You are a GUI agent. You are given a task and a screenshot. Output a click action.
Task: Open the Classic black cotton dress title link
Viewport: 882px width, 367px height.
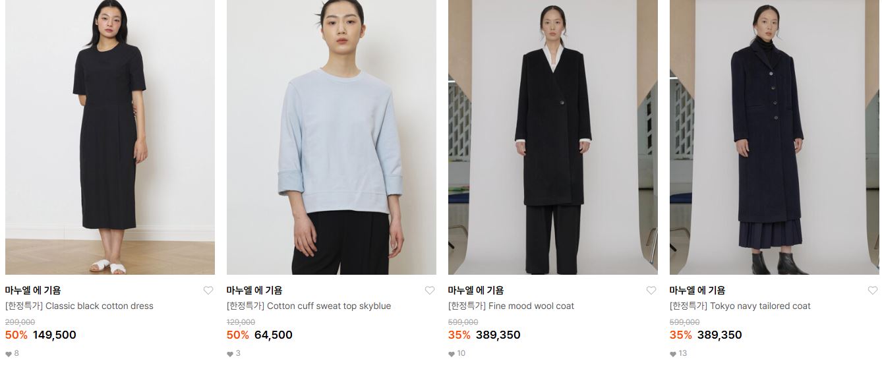(x=79, y=306)
